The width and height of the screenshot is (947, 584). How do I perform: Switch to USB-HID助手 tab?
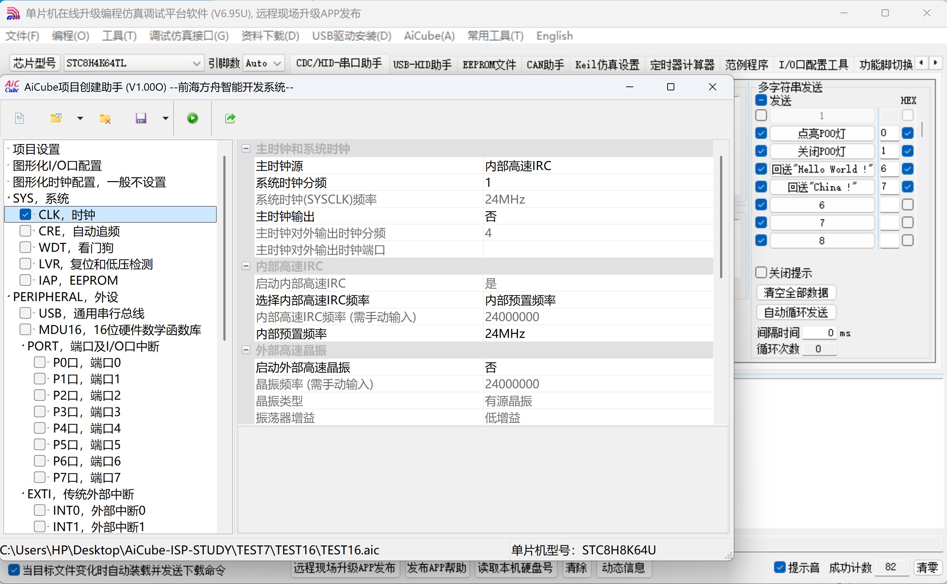(422, 65)
